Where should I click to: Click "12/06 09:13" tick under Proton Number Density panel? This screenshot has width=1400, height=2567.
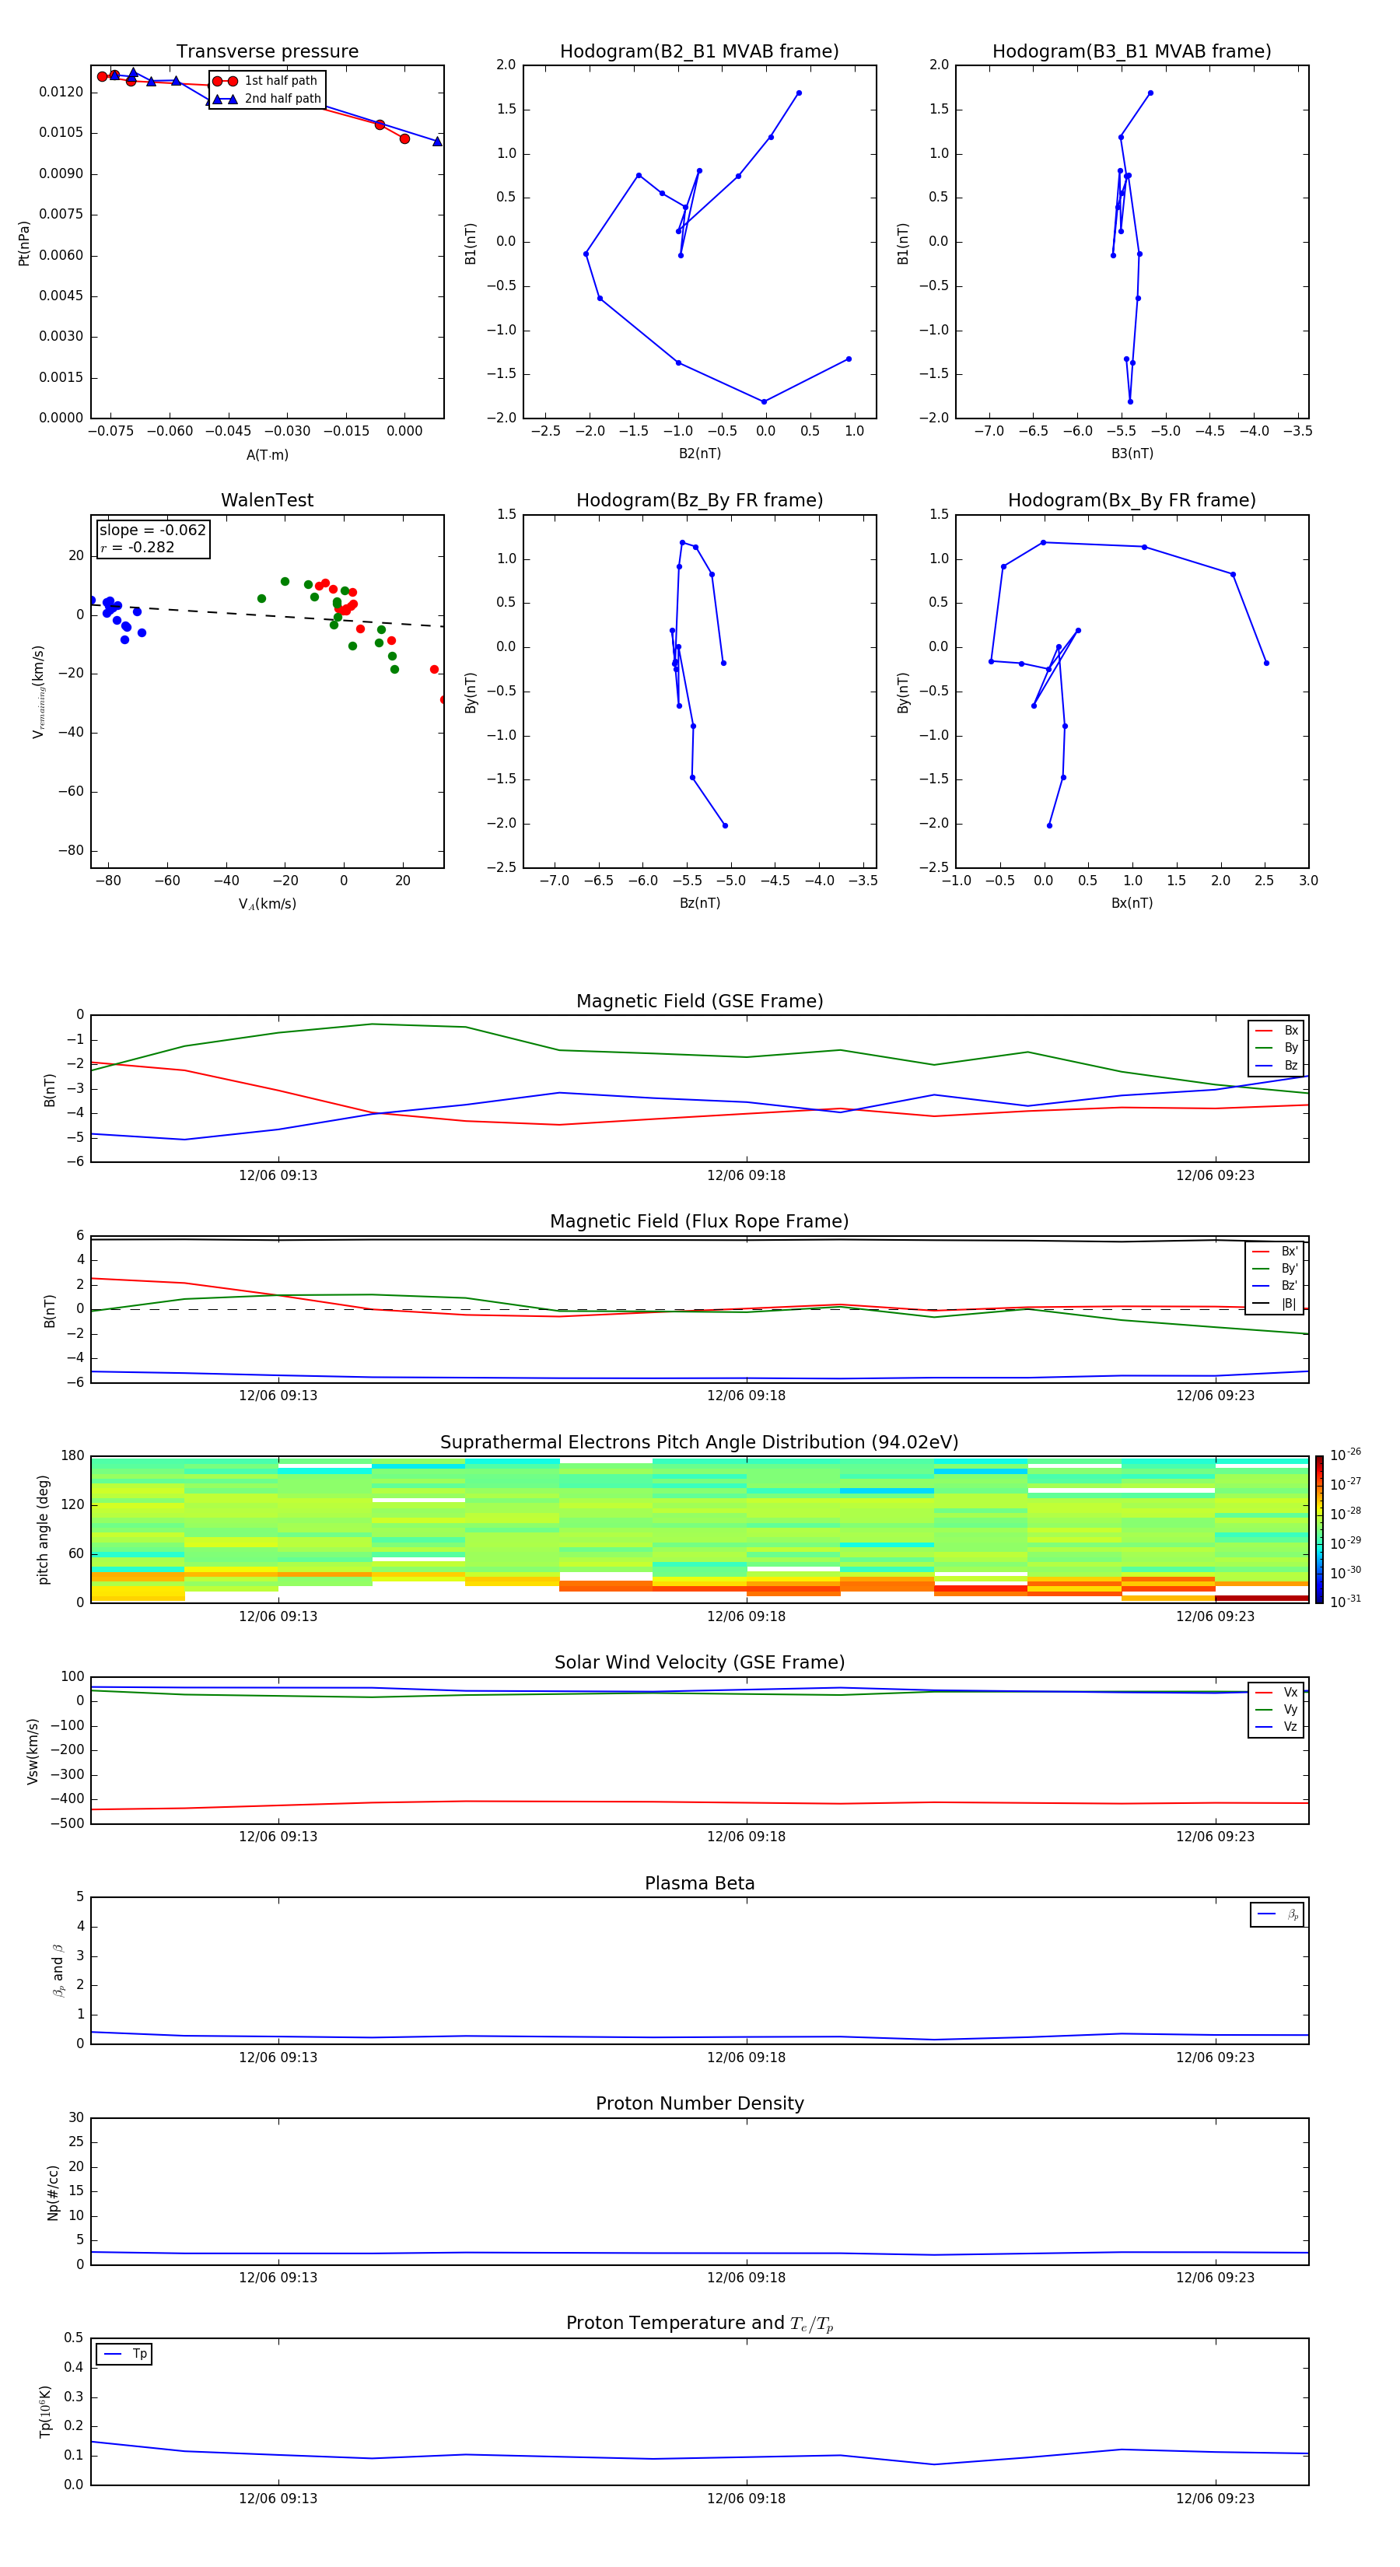(x=278, y=2277)
